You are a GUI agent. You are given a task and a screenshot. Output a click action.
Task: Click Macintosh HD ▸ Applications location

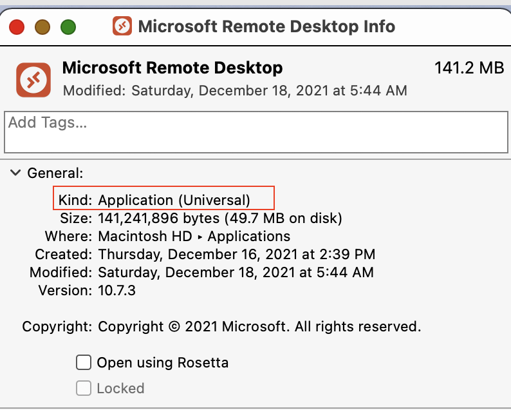point(194,236)
